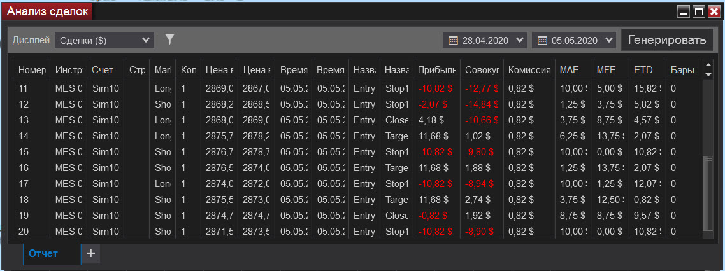Click the filter funnel icon

(x=169, y=39)
